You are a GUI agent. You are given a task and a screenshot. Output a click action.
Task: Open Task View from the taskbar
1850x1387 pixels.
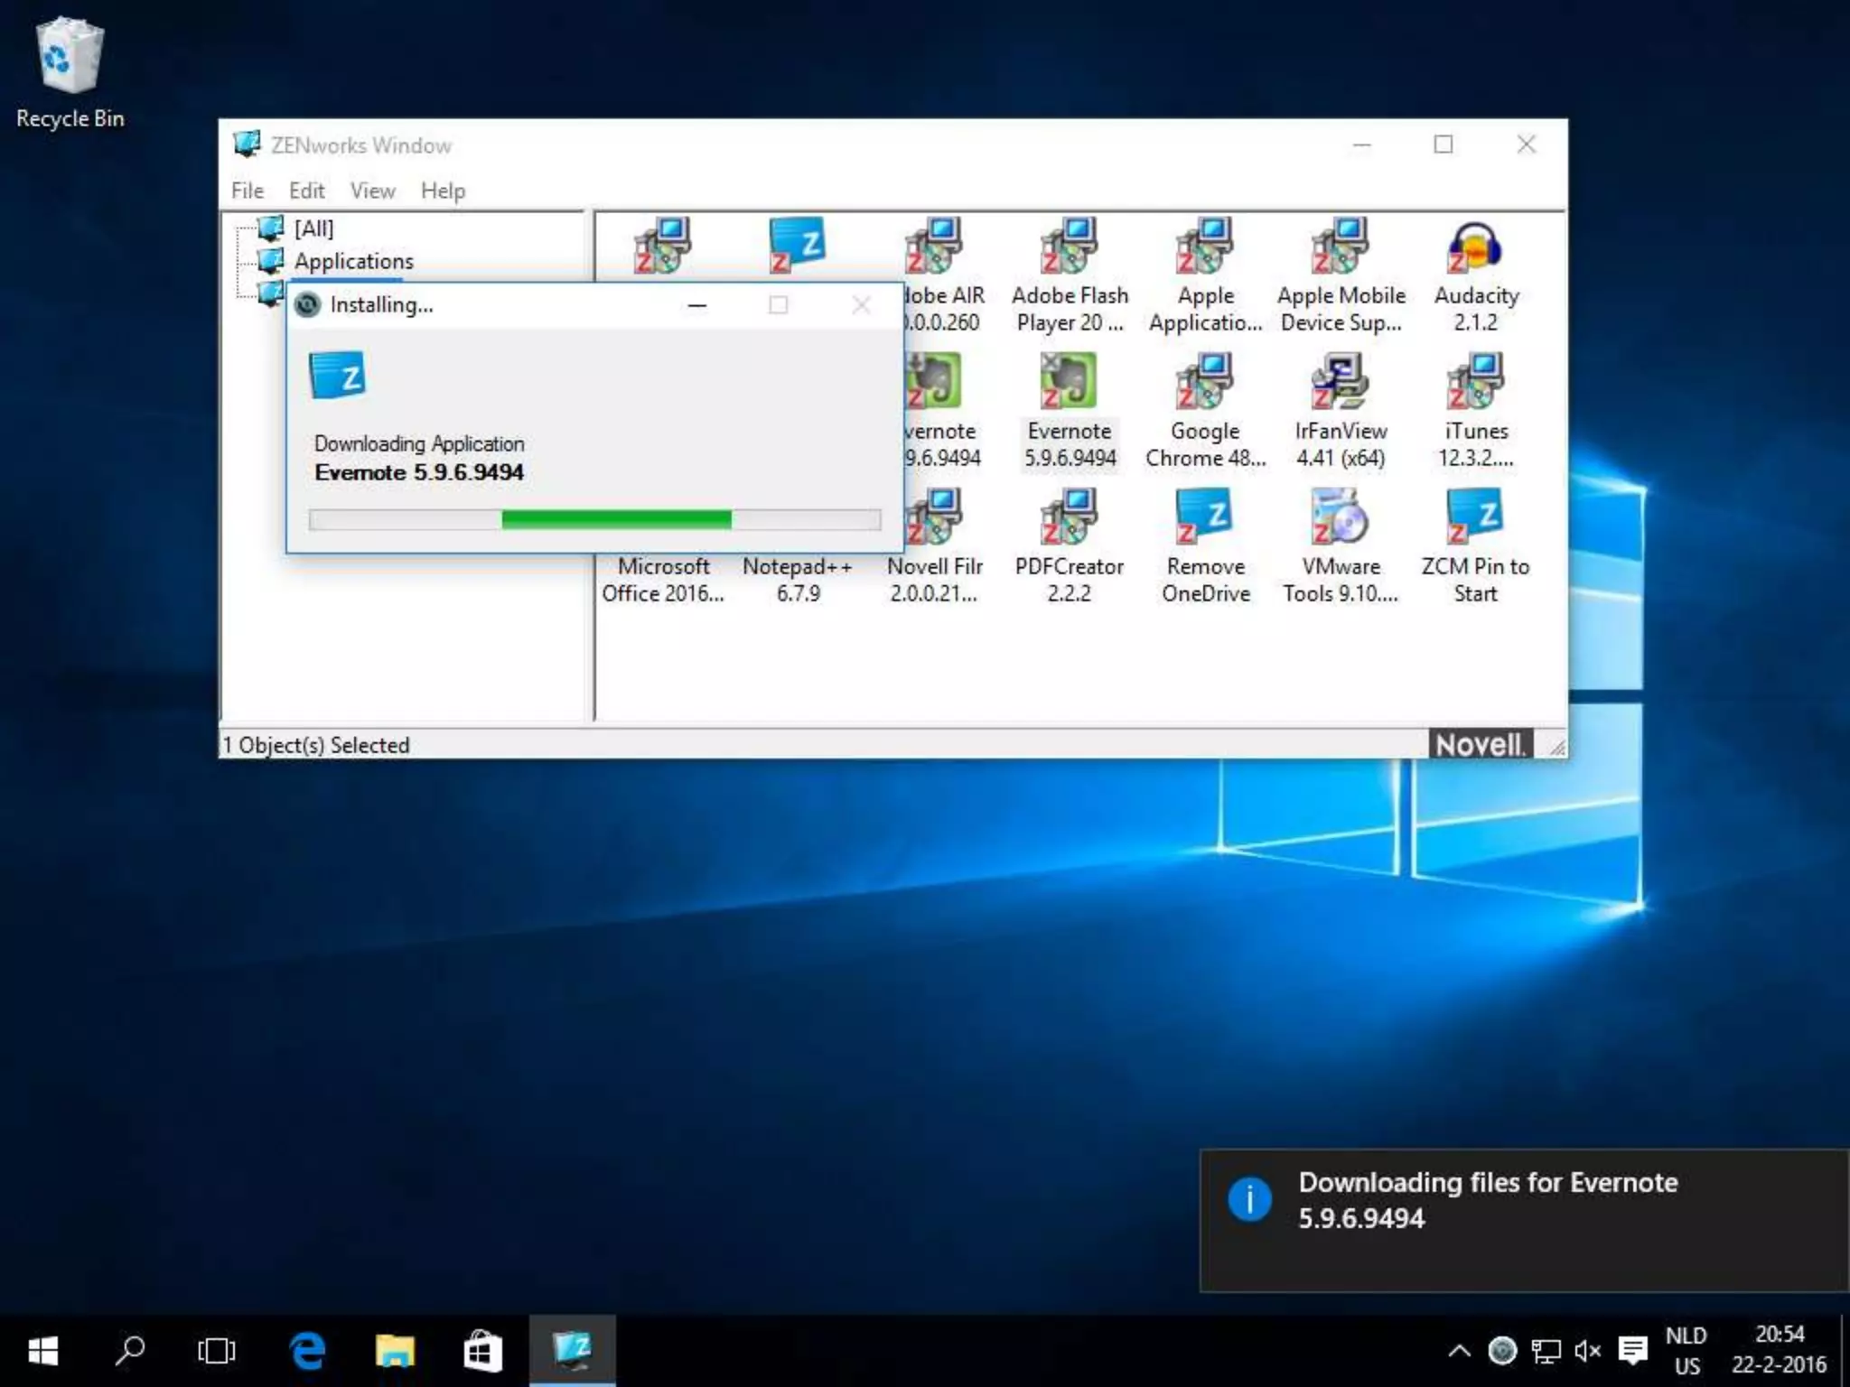(216, 1351)
